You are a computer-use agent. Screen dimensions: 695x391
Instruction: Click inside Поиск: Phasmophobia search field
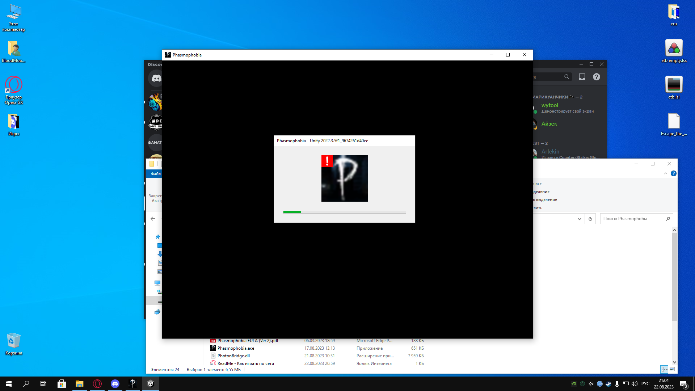633,219
